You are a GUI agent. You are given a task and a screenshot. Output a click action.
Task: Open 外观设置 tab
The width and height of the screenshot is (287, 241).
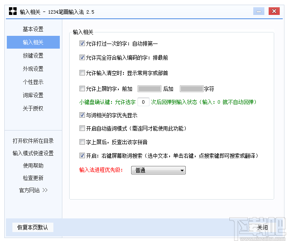click(33, 69)
